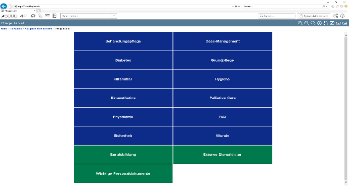Open the Kinaesthetics tile
The height and width of the screenshot is (187, 349).
123,98
